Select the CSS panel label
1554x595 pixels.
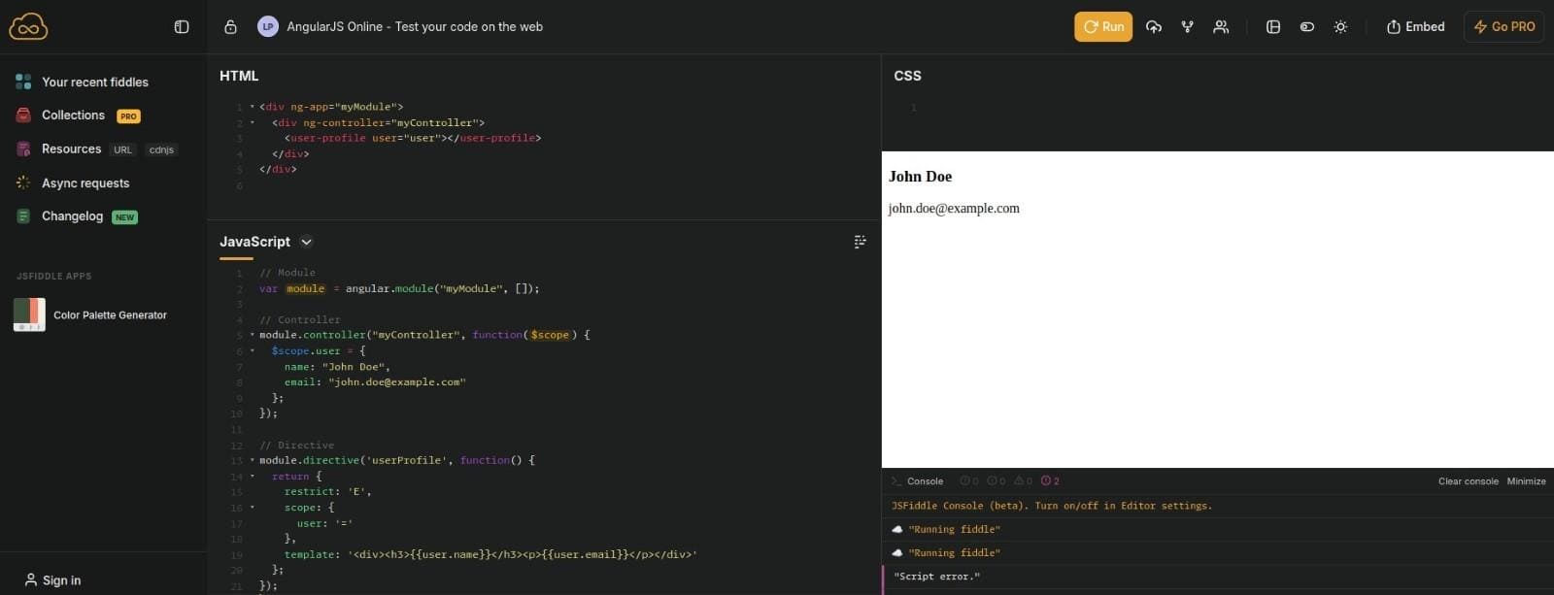[907, 76]
